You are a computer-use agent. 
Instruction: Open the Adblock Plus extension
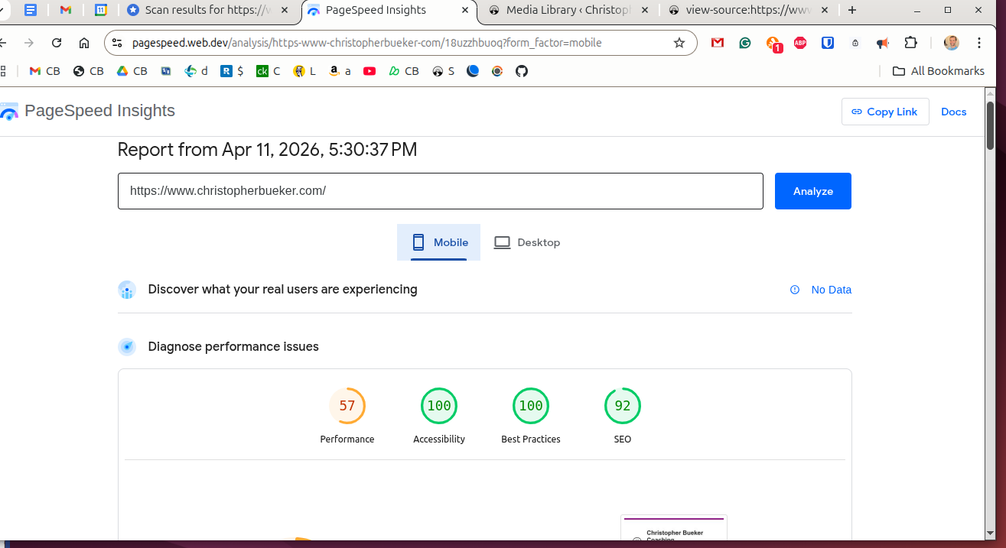[x=800, y=43]
